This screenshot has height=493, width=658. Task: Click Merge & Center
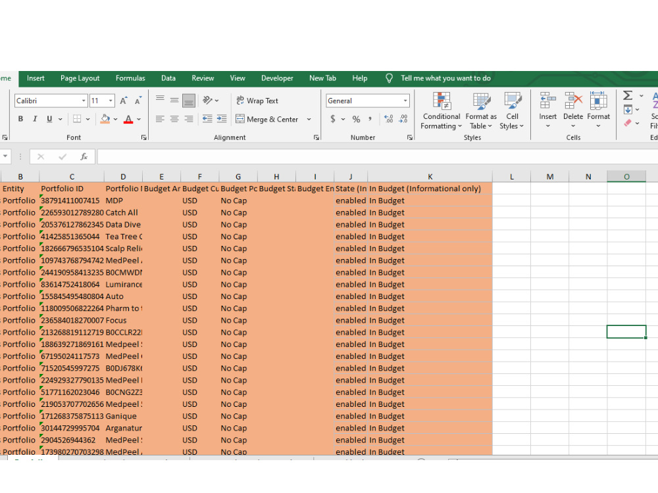(267, 119)
